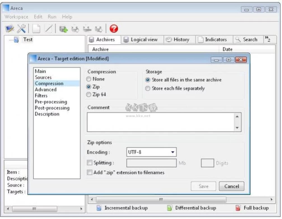Choose Store all files in the same archive

(148, 80)
